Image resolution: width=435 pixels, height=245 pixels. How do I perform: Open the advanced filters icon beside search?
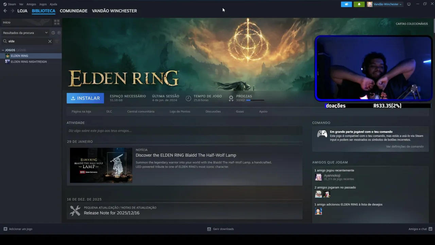pos(57,41)
